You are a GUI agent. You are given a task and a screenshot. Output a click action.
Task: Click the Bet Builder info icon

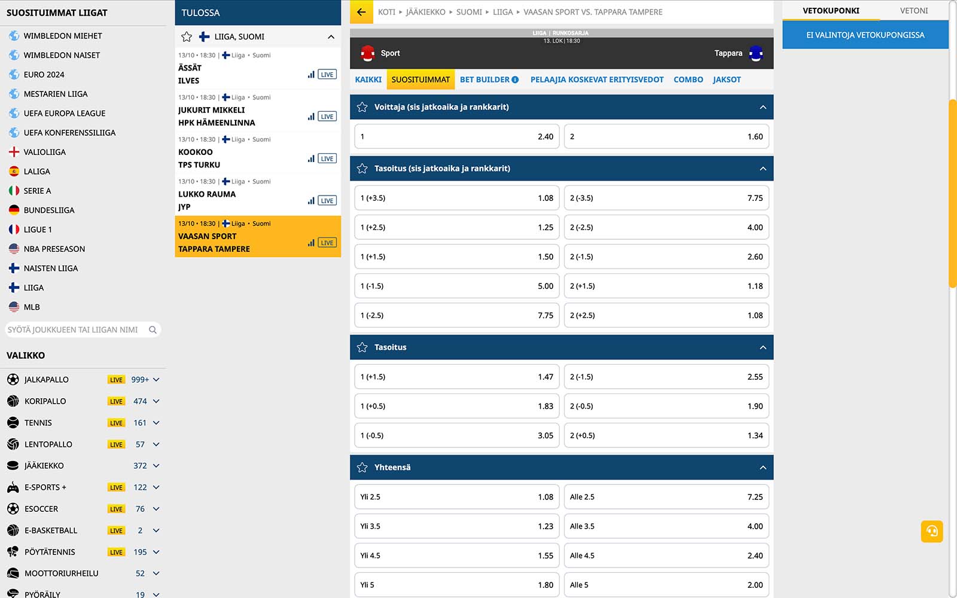[x=515, y=80]
